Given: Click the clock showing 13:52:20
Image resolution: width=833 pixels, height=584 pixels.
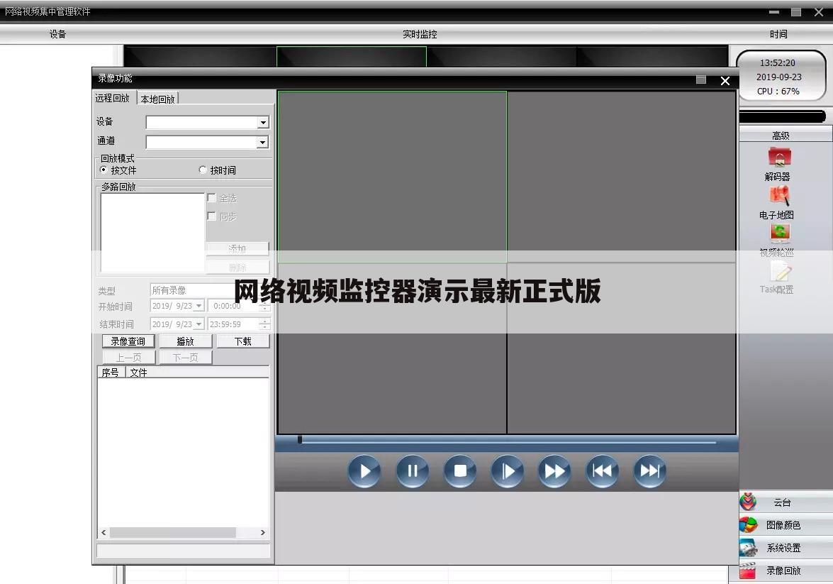Looking at the screenshot, I should pyautogui.click(x=777, y=62).
